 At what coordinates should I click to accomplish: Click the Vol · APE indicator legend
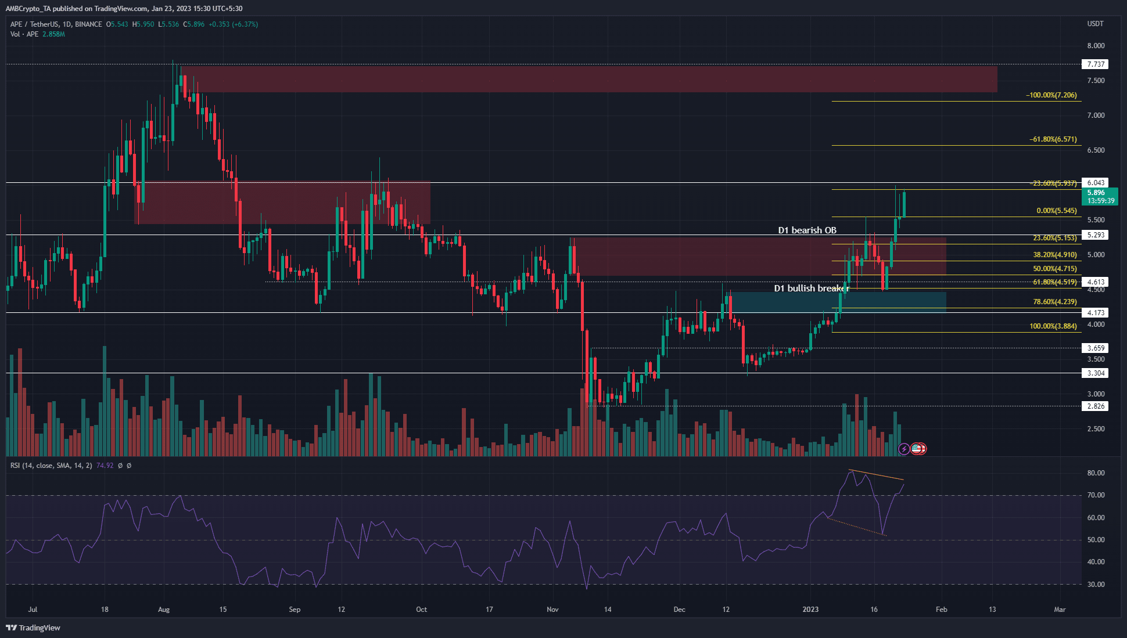(x=38, y=34)
